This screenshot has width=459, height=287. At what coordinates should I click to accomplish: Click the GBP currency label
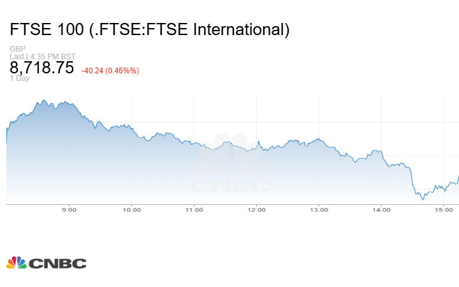(17, 49)
